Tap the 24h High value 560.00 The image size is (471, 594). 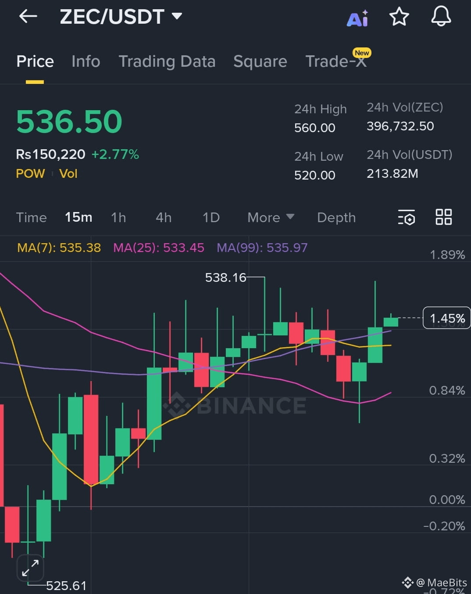point(315,128)
